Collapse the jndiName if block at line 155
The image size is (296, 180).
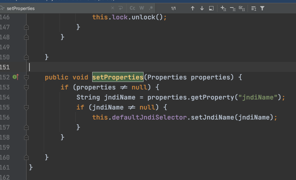26,107
